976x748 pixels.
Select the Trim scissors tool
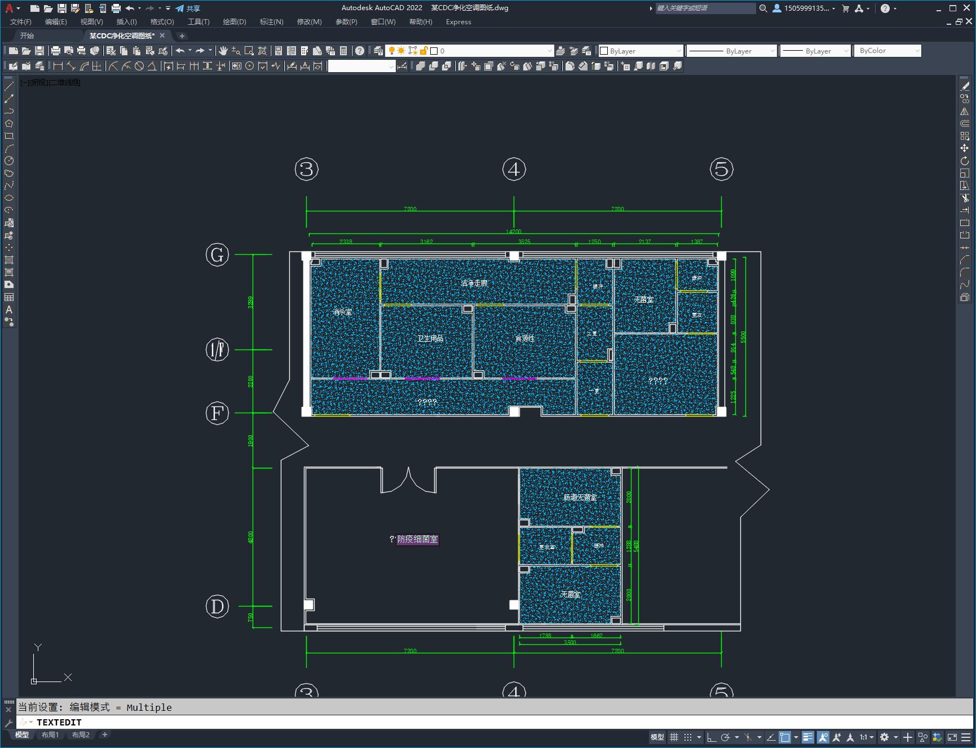point(965,198)
